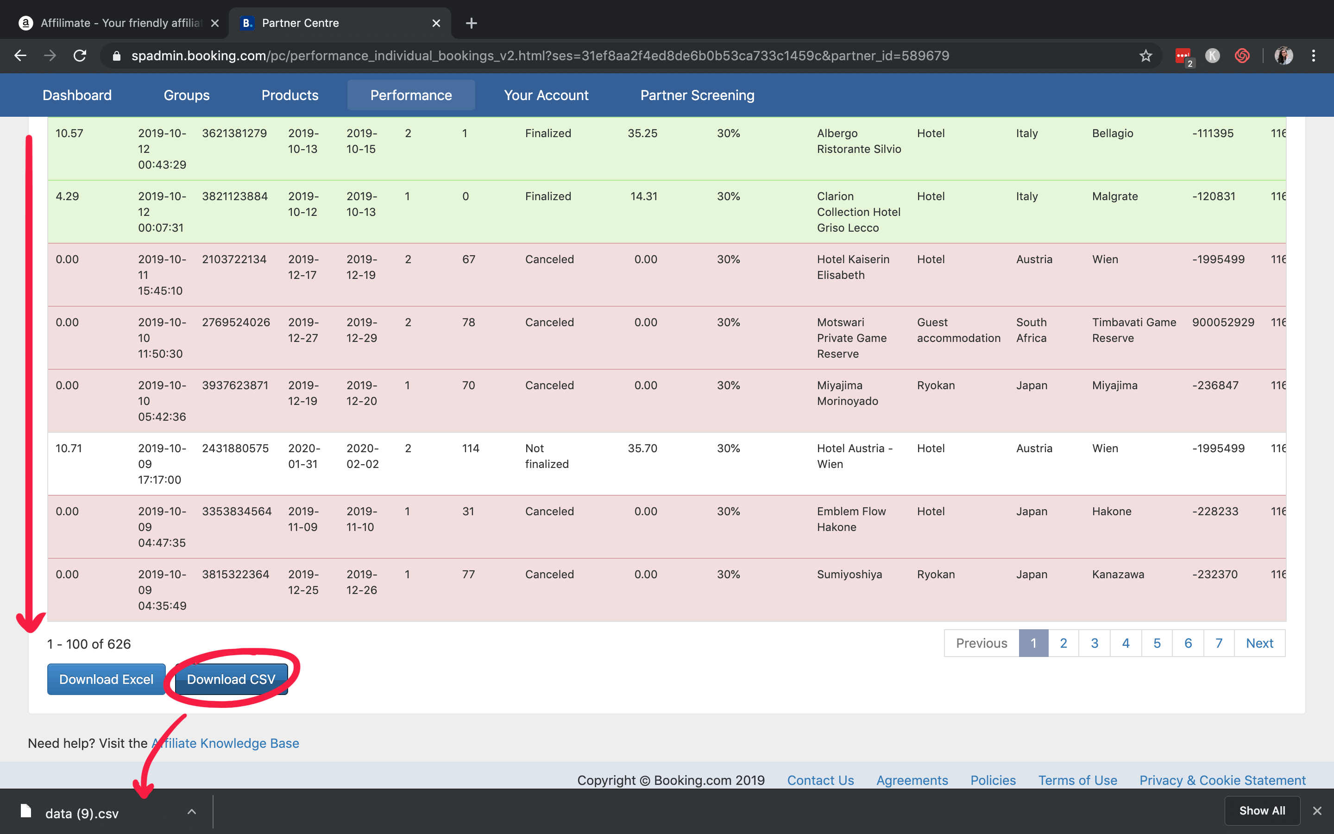Click the Not finalized status cell
This screenshot has height=834, width=1334.
547,456
